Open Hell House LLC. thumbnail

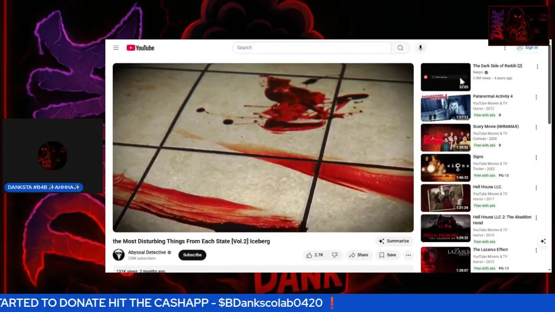(446, 198)
